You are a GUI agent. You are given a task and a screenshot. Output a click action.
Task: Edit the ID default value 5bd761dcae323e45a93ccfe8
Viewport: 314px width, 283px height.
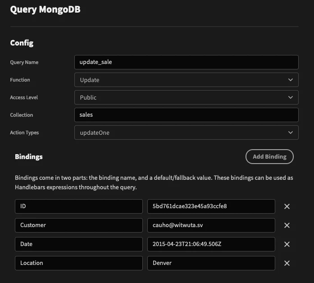211,206
